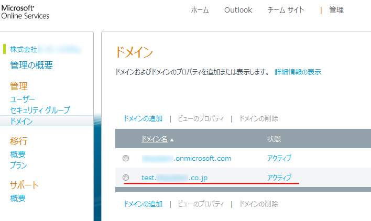Open the .onmicrosoft.com domain link
Viewport: 371px width, 221px height.
click(187, 158)
